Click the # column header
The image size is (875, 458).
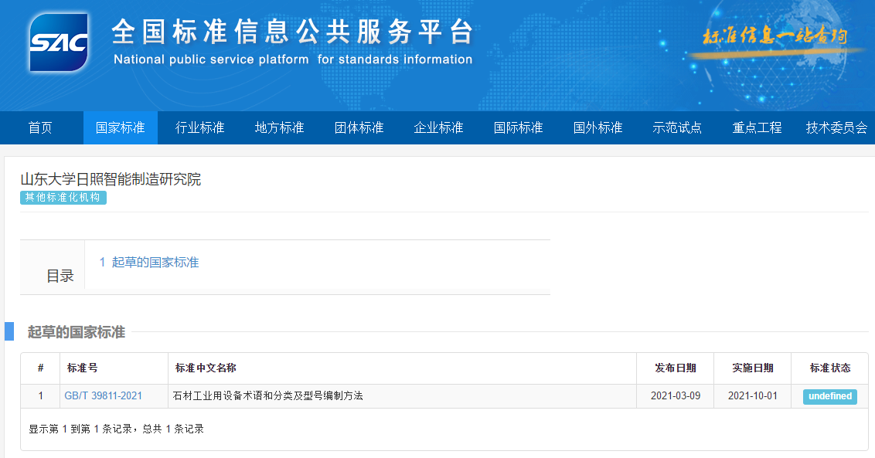click(x=41, y=368)
